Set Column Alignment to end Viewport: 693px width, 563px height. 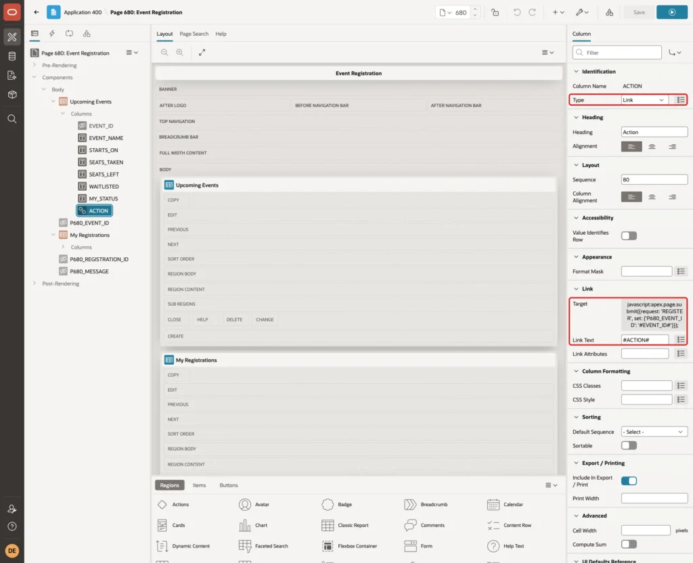pyautogui.click(x=672, y=197)
